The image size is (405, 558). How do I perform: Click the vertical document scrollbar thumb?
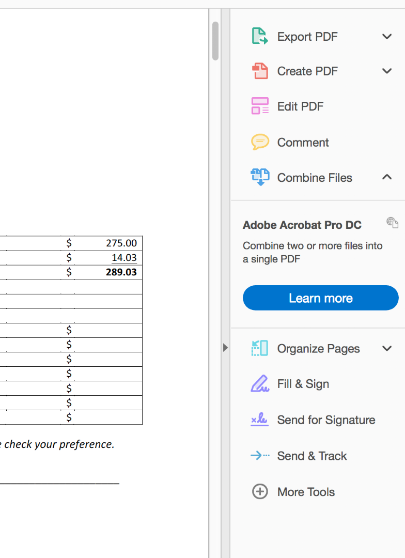point(215,41)
